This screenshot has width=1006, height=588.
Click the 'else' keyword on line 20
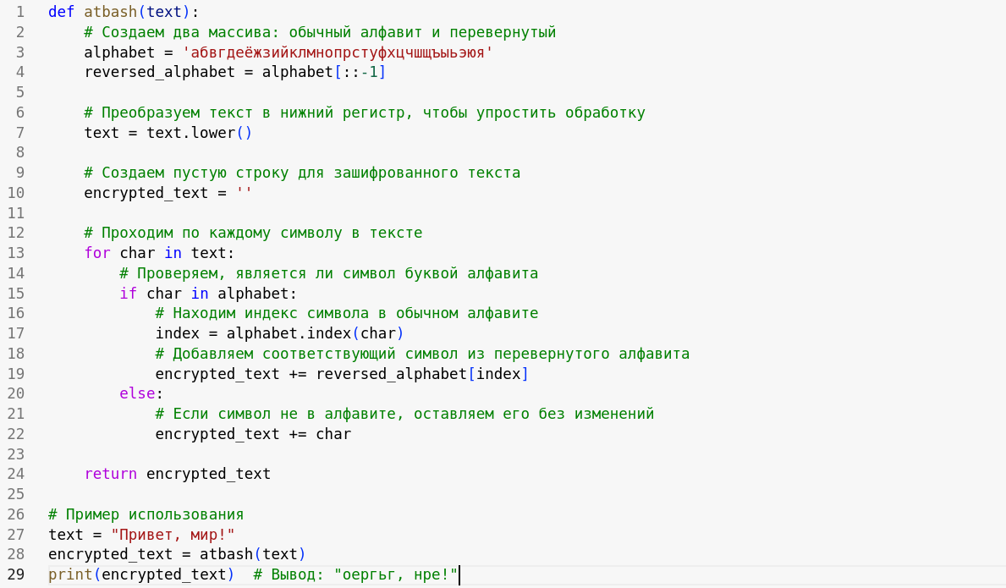click(137, 393)
